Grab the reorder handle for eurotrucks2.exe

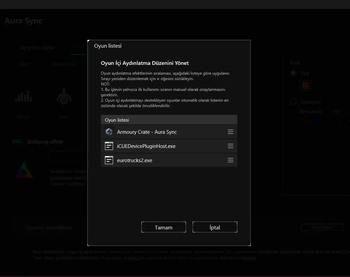tap(231, 160)
